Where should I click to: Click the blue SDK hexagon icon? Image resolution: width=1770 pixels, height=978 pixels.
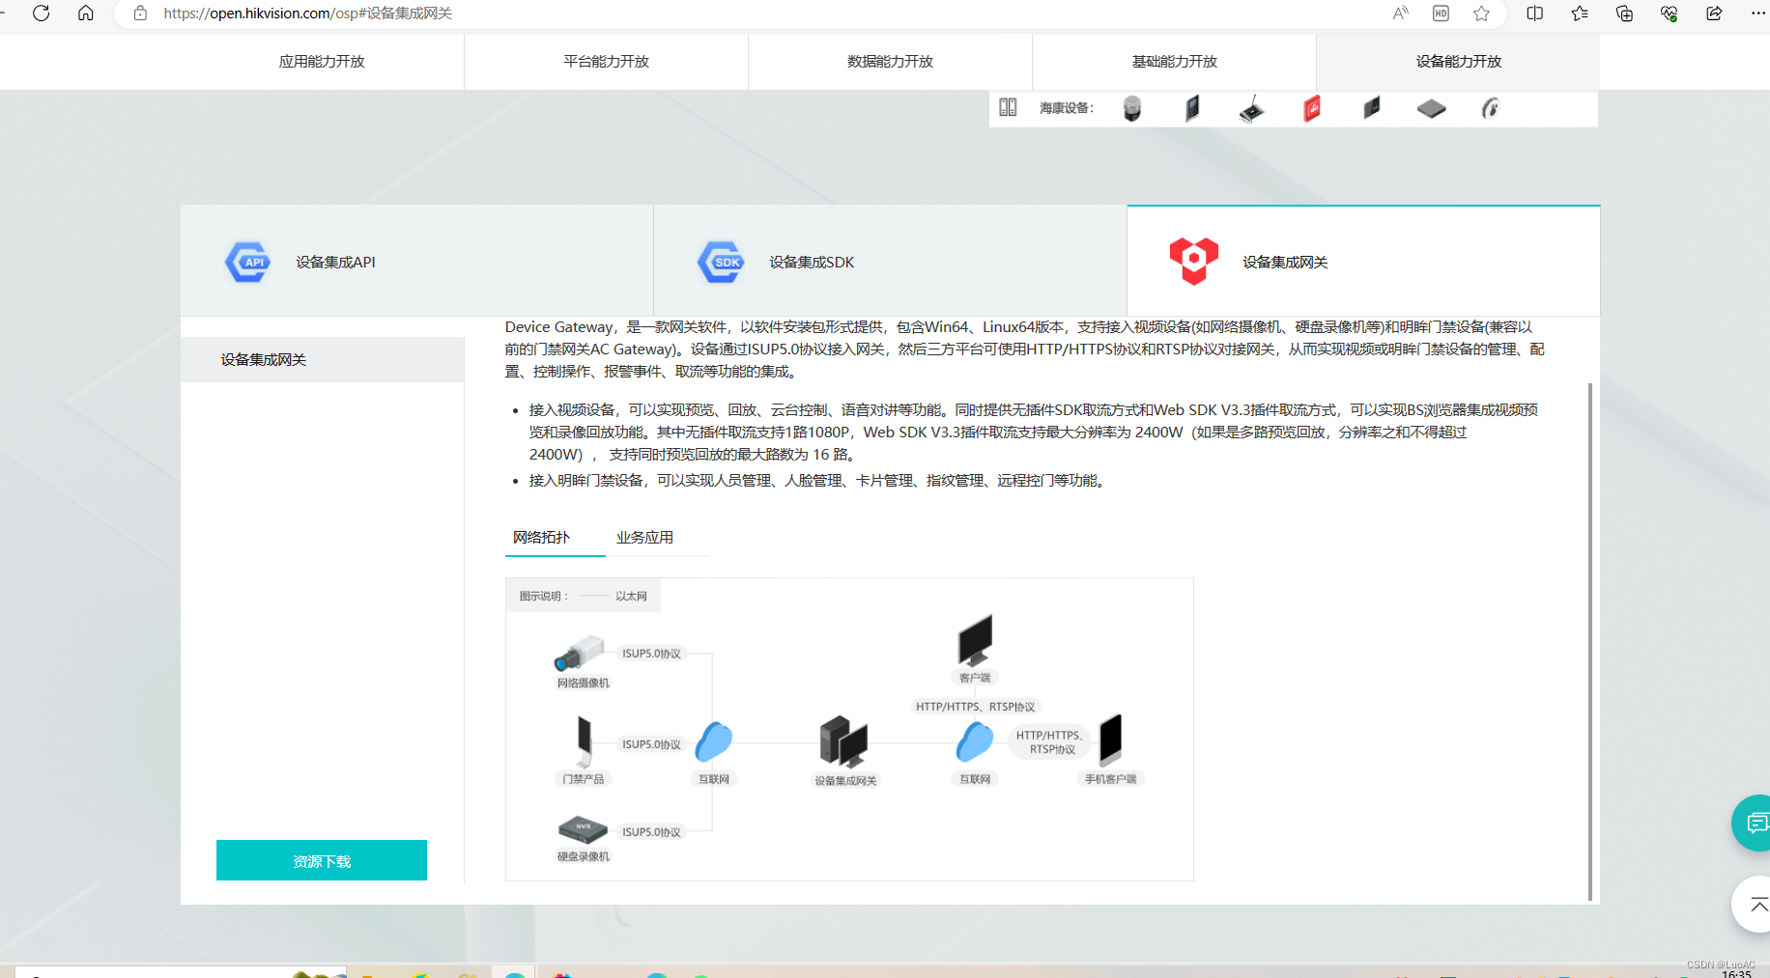click(721, 262)
